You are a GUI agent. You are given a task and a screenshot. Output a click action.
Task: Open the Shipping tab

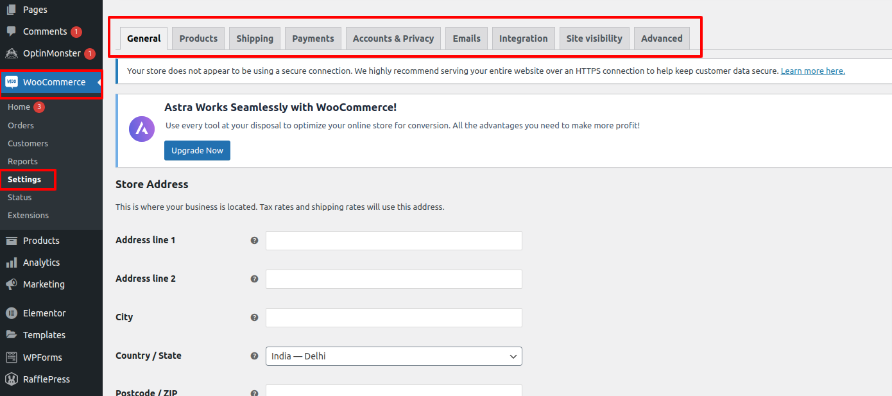point(255,39)
